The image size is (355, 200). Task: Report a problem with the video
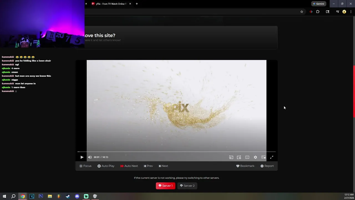[x=267, y=166]
